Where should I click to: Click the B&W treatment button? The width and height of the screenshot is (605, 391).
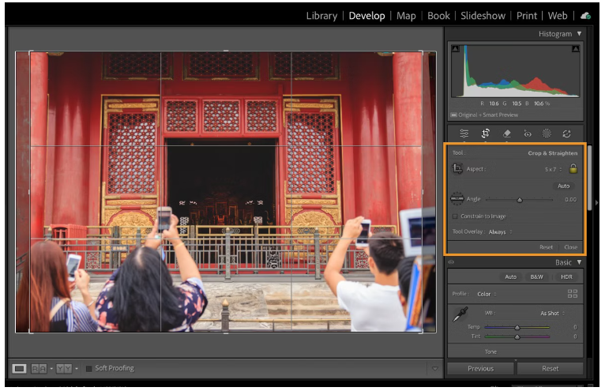pyautogui.click(x=536, y=277)
